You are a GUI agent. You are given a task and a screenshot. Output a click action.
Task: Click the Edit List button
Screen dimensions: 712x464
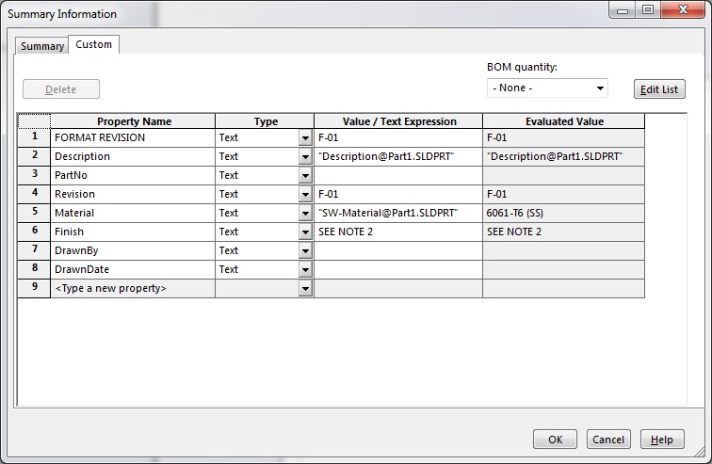(x=659, y=89)
